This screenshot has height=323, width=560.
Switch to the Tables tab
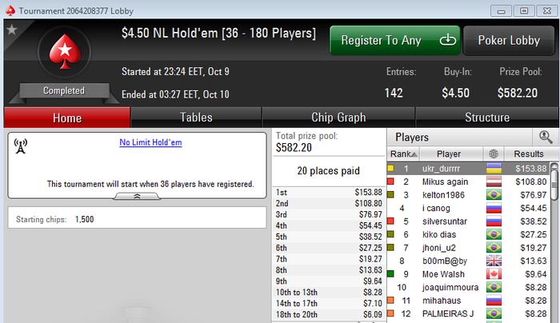click(x=196, y=118)
